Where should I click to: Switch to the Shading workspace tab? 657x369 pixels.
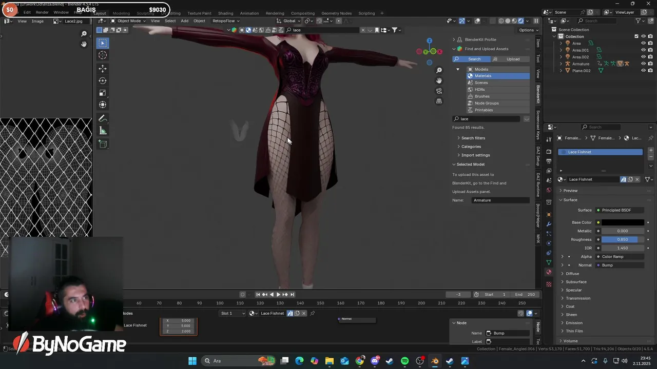coord(225,13)
